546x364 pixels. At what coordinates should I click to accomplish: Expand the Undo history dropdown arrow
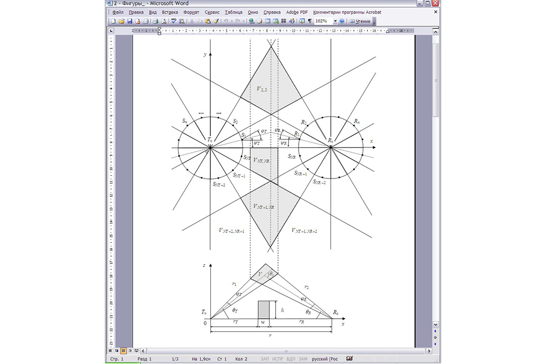(x=232, y=21)
